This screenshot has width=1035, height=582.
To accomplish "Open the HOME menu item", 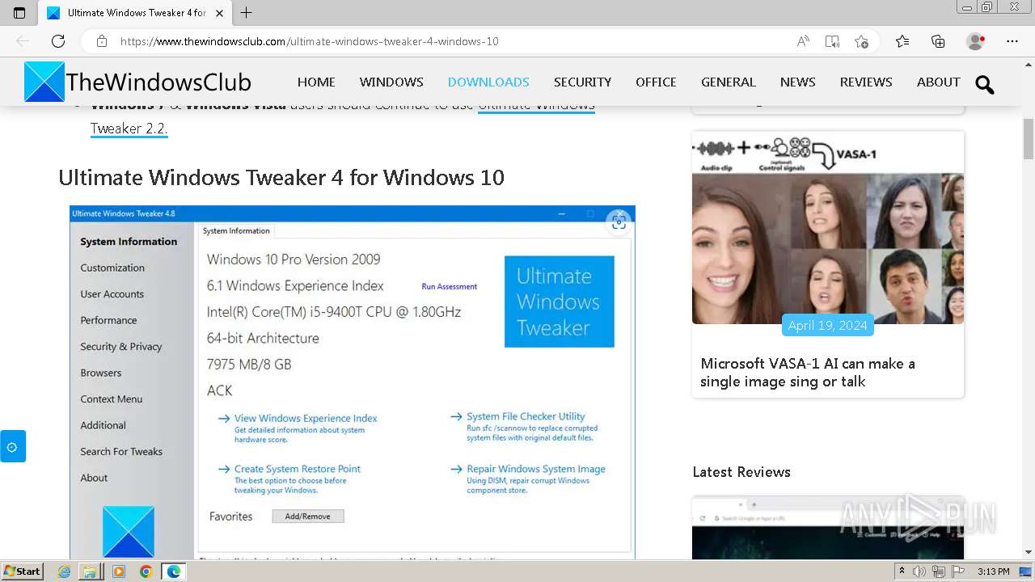I will point(316,82).
